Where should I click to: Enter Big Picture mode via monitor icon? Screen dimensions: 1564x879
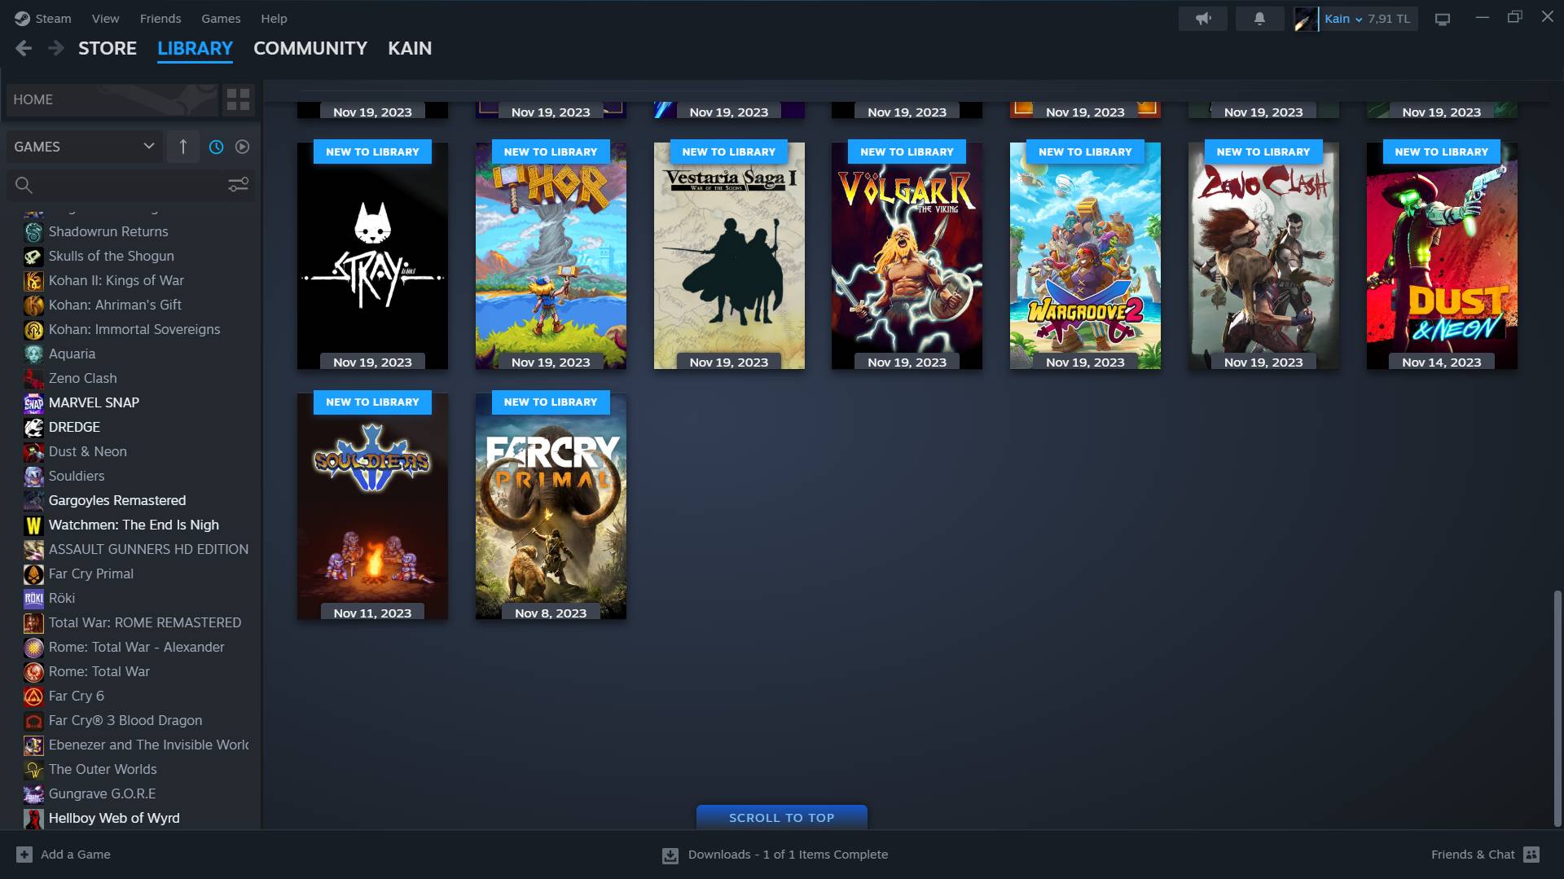(1443, 19)
